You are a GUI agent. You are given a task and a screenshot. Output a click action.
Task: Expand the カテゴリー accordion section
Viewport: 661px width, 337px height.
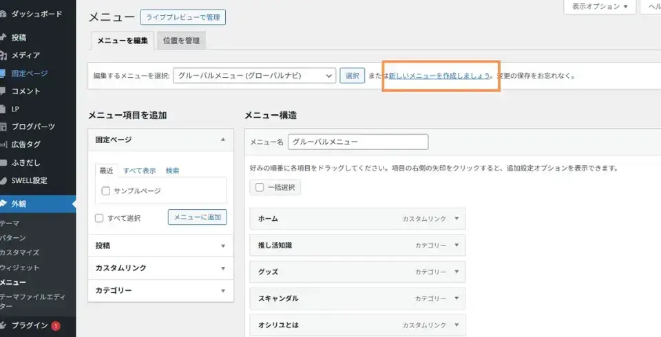(160, 291)
